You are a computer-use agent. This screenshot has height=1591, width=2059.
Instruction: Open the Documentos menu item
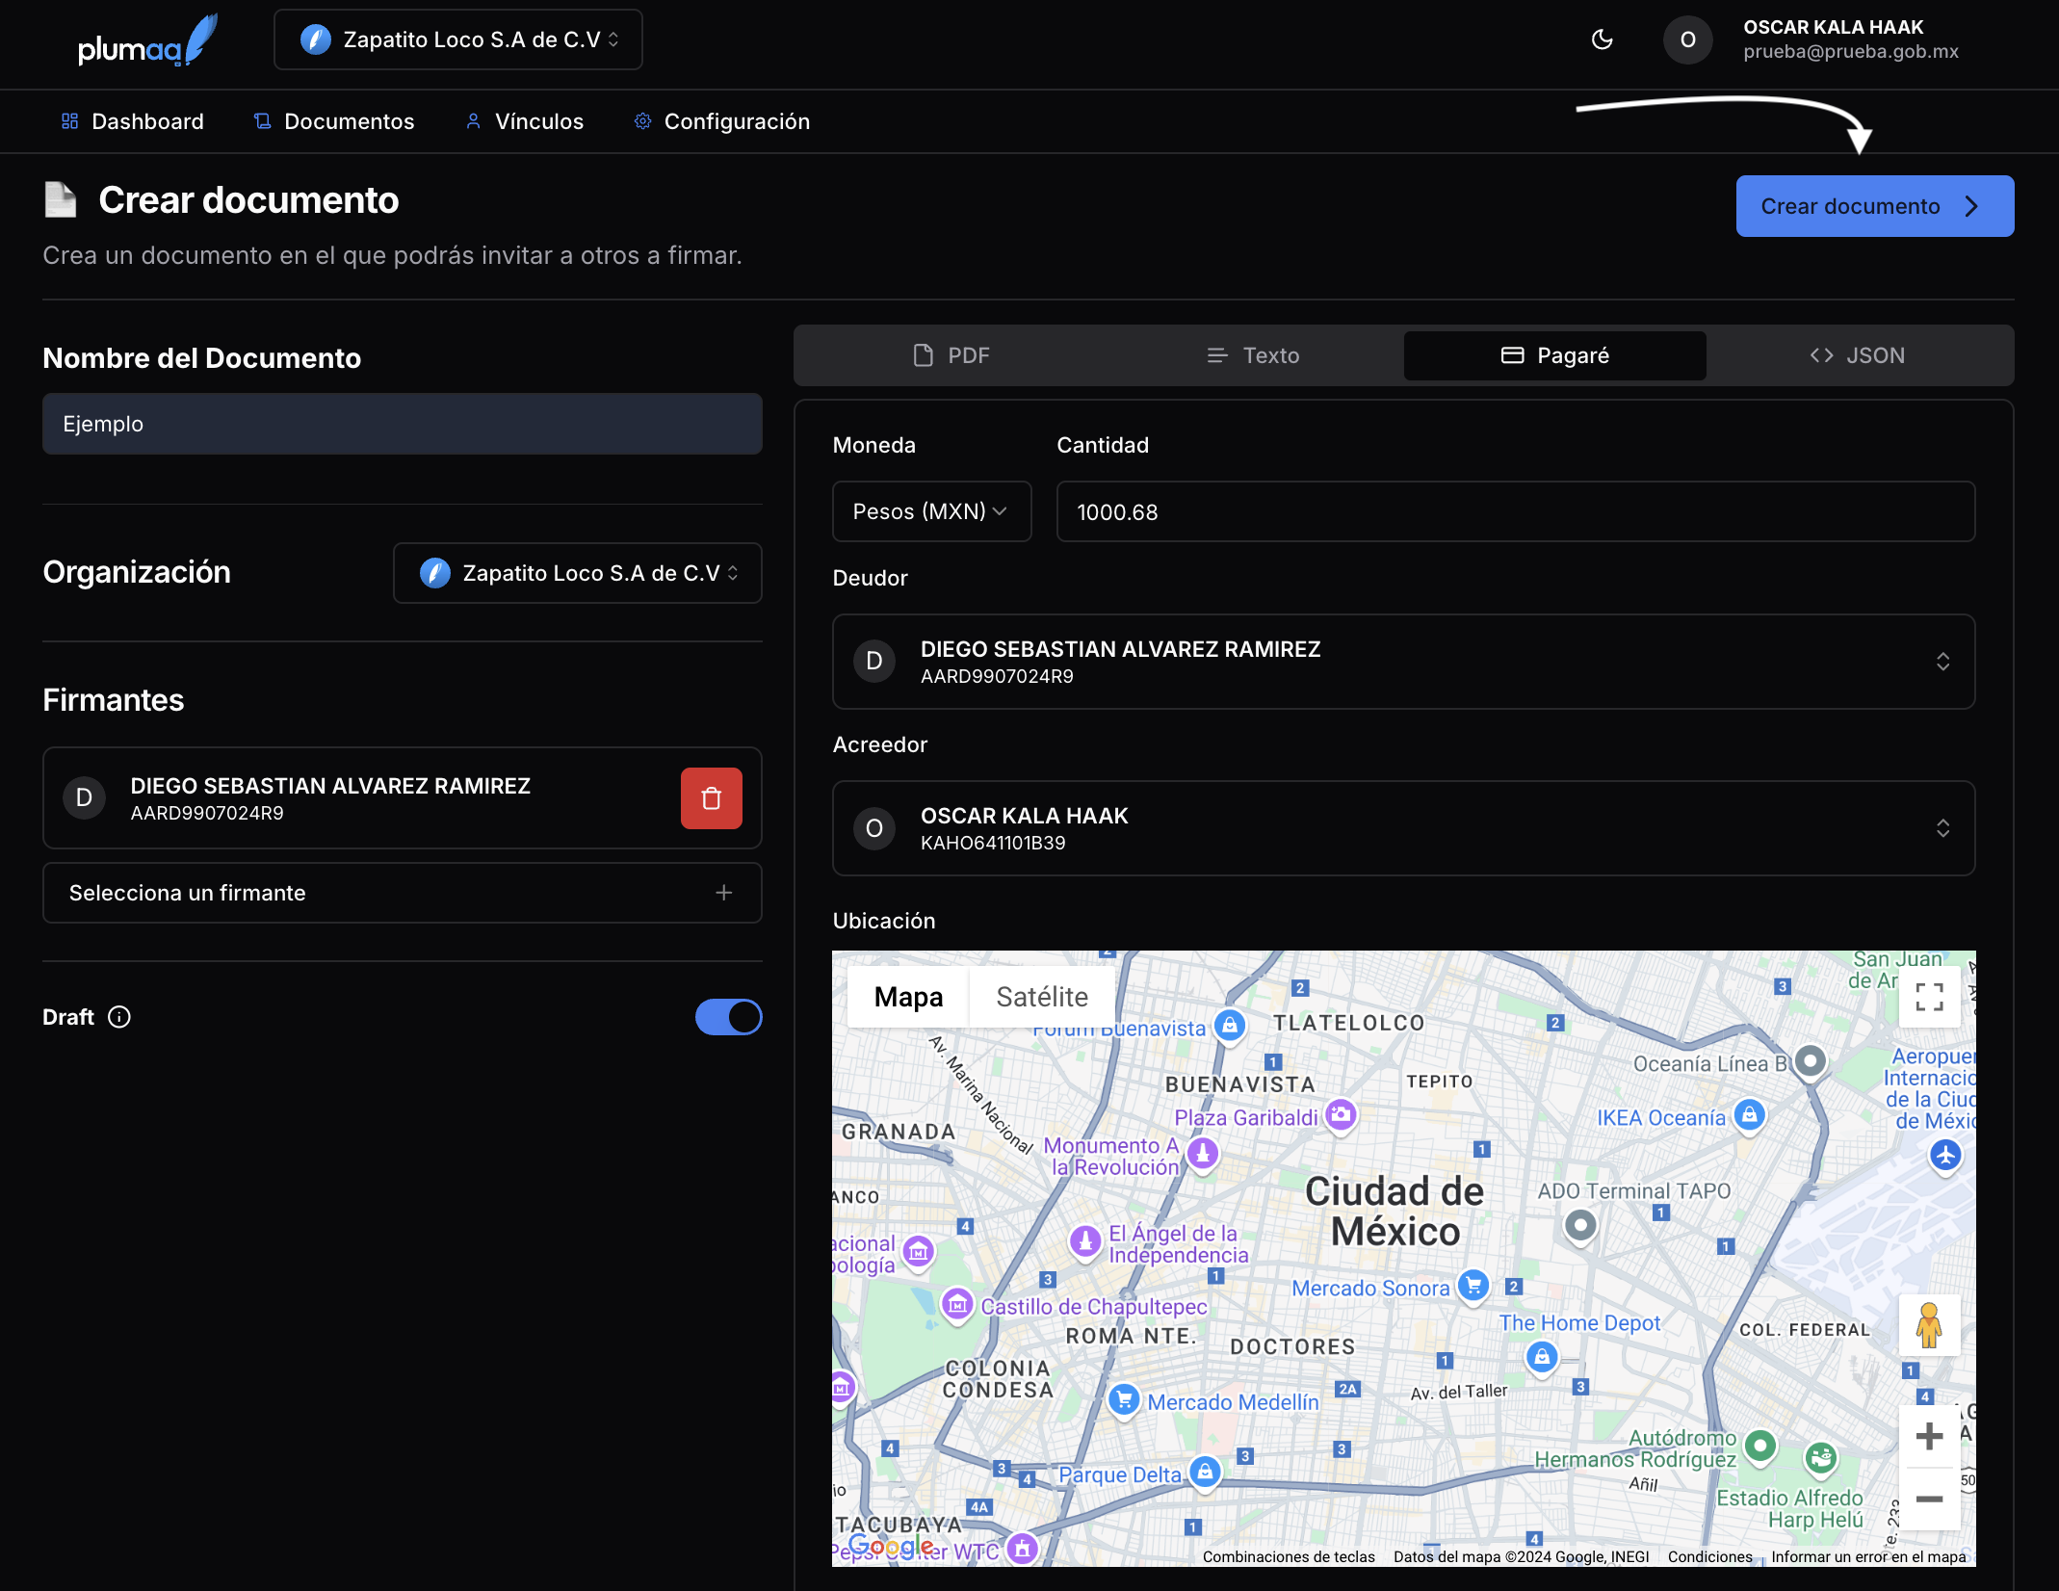tap(334, 121)
